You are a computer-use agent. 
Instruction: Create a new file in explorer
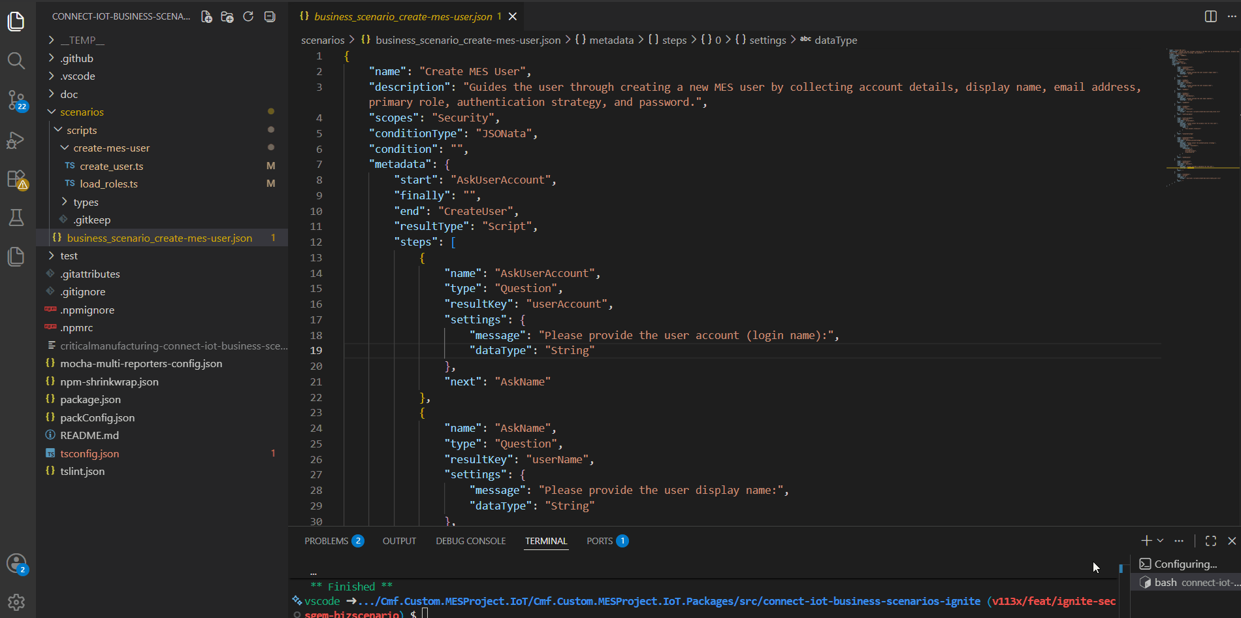pyautogui.click(x=206, y=17)
